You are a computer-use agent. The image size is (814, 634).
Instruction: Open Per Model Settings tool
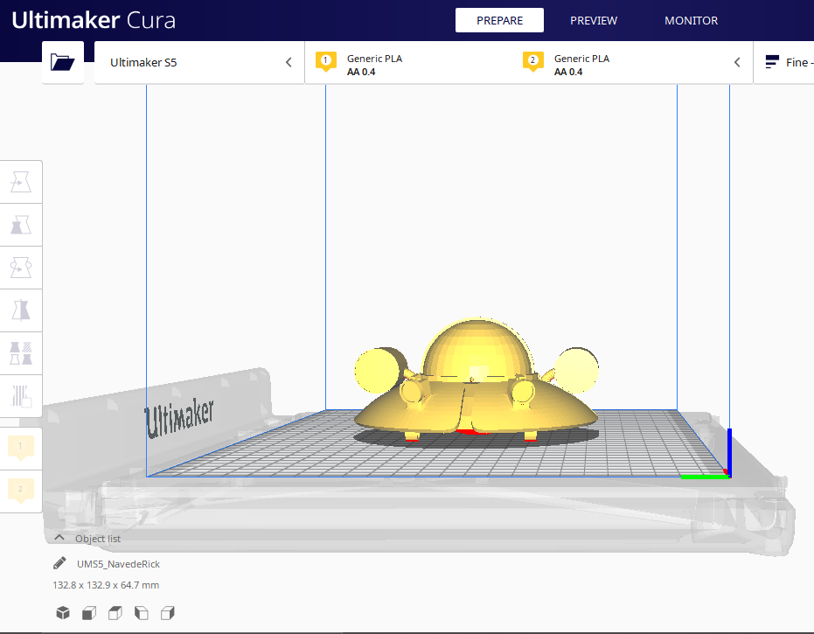(21, 353)
